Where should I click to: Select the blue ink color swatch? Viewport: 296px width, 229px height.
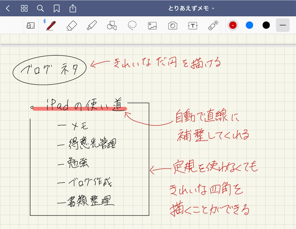(x=249, y=25)
